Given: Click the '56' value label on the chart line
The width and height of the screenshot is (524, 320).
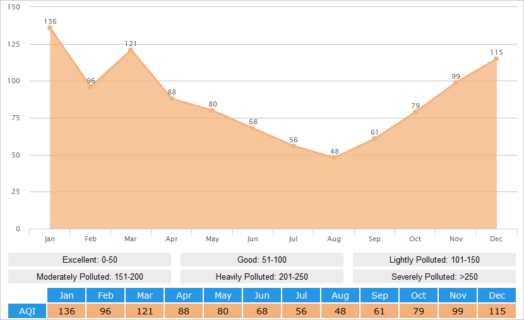Looking at the screenshot, I should click(294, 140).
